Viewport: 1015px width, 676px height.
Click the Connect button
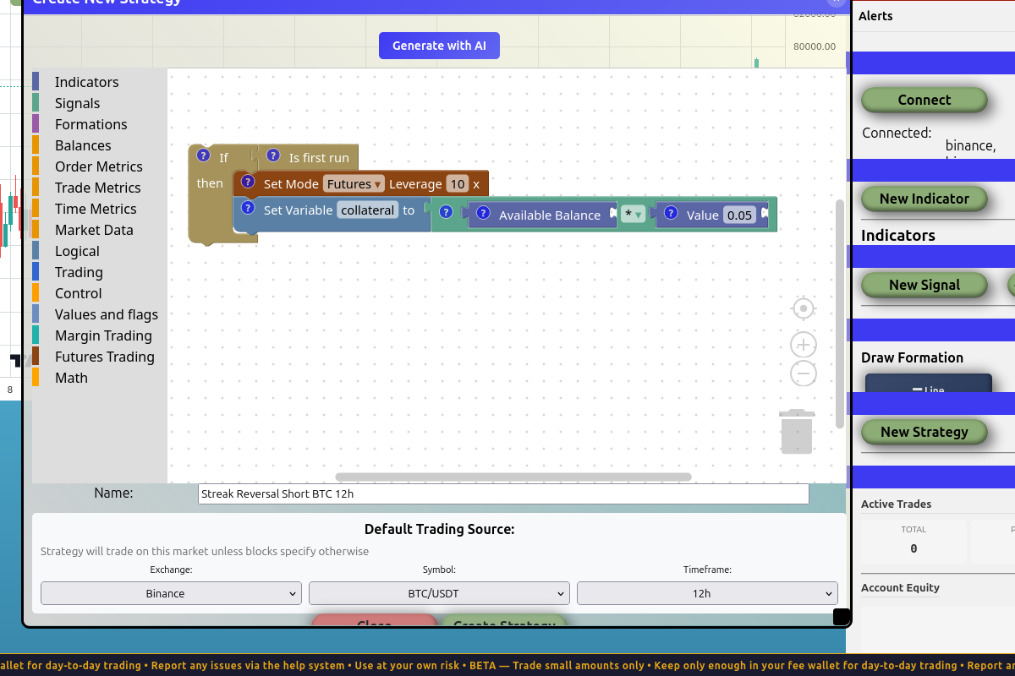(x=924, y=100)
